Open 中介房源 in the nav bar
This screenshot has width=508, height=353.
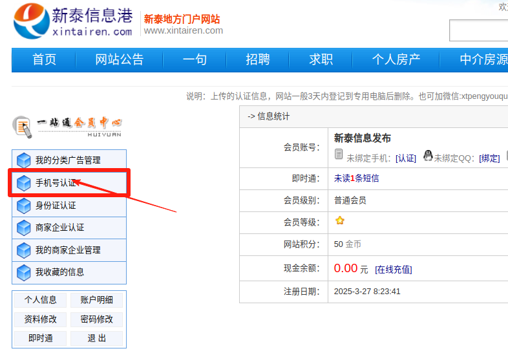[483, 59]
